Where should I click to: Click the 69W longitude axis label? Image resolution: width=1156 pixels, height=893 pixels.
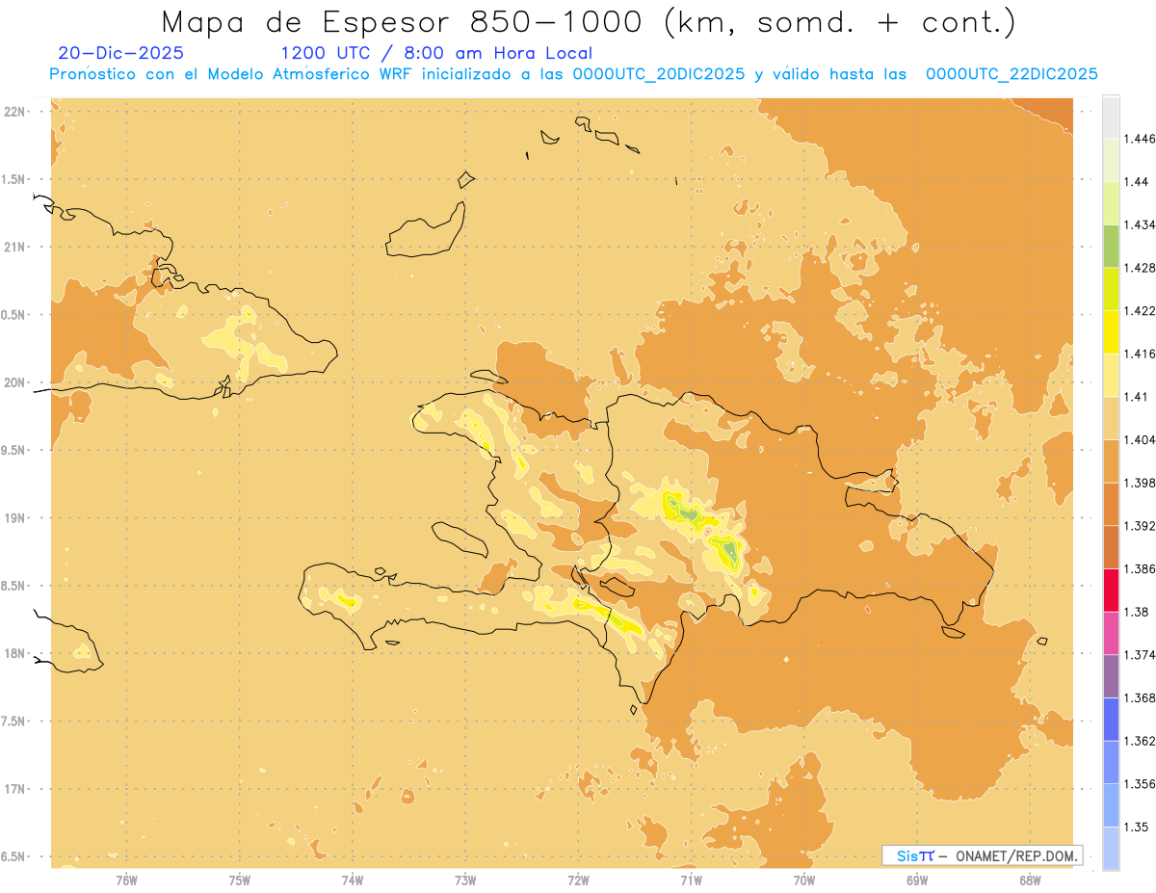pyautogui.click(x=917, y=880)
